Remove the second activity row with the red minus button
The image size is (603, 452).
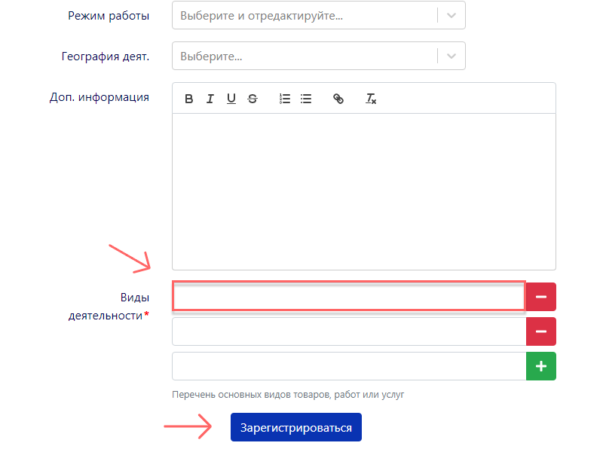[540, 331]
